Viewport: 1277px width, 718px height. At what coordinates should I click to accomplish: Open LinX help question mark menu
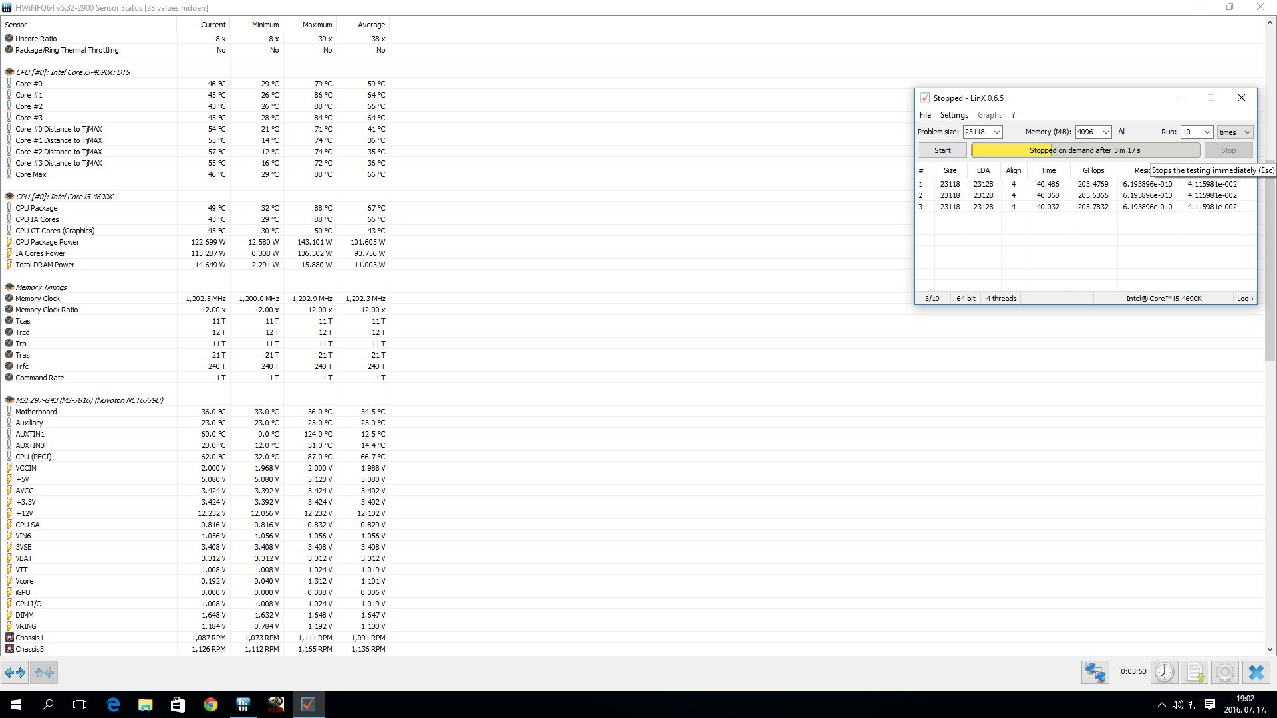click(x=1013, y=115)
